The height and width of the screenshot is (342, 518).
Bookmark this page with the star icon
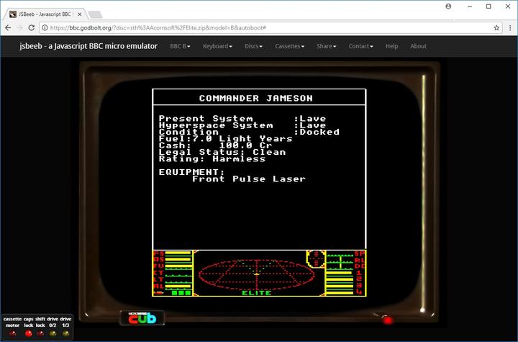[x=496, y=27]
